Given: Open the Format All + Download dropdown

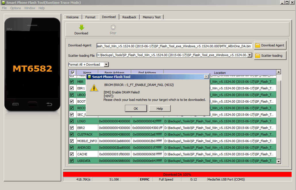Looking at the screenshot, I should tap(106, 64).
